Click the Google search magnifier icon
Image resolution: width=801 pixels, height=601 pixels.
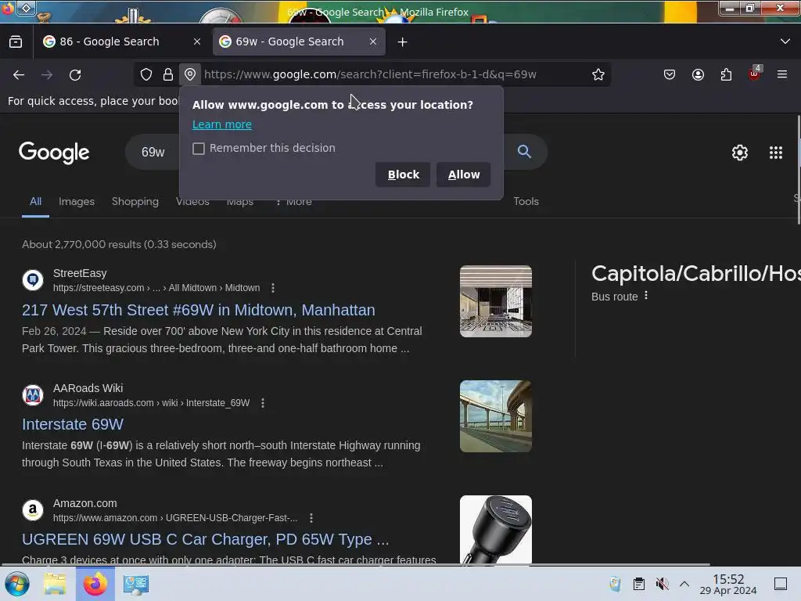click(524, 151)
